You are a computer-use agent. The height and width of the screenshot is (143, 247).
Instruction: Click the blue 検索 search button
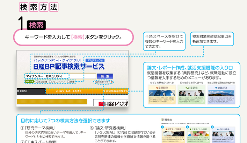tap(105, 76)
